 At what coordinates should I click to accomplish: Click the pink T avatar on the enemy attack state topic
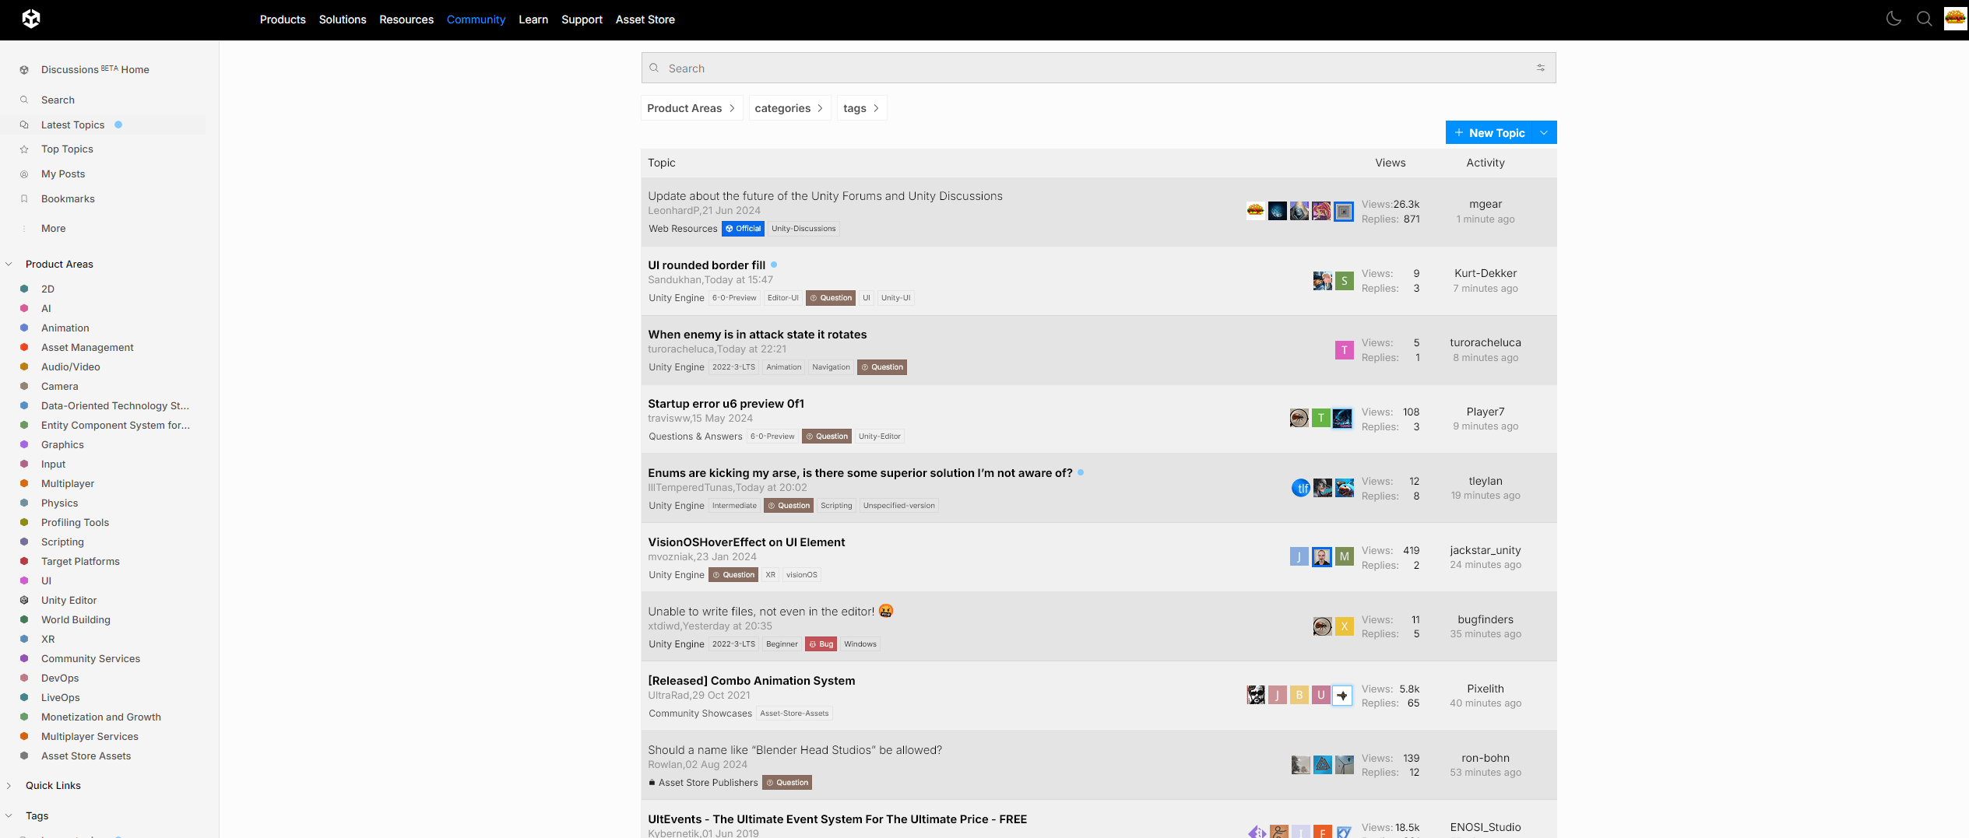click(x=1345, y=350)
